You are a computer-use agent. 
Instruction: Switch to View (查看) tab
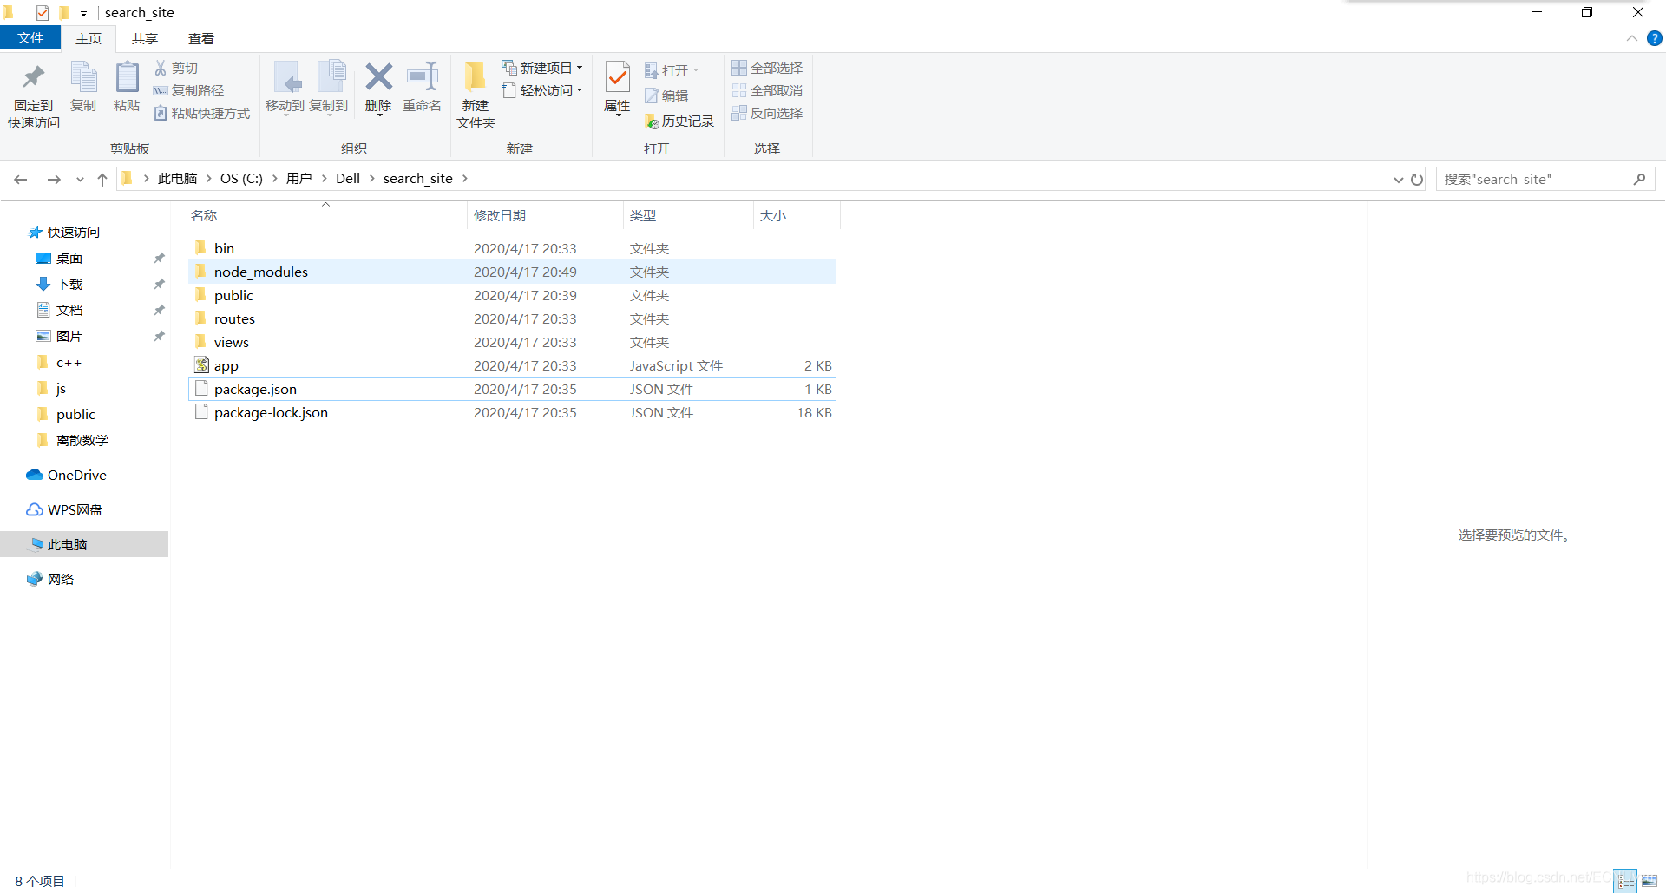click(x=201, y=38)
